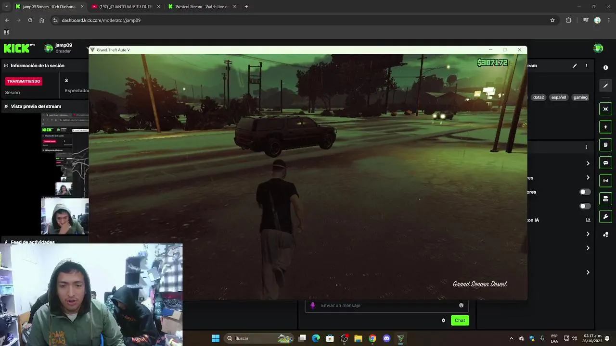This screenshot has width=616, height=346.
Task: Reload the Kick dashboard page
Action: tap(30, 20)
